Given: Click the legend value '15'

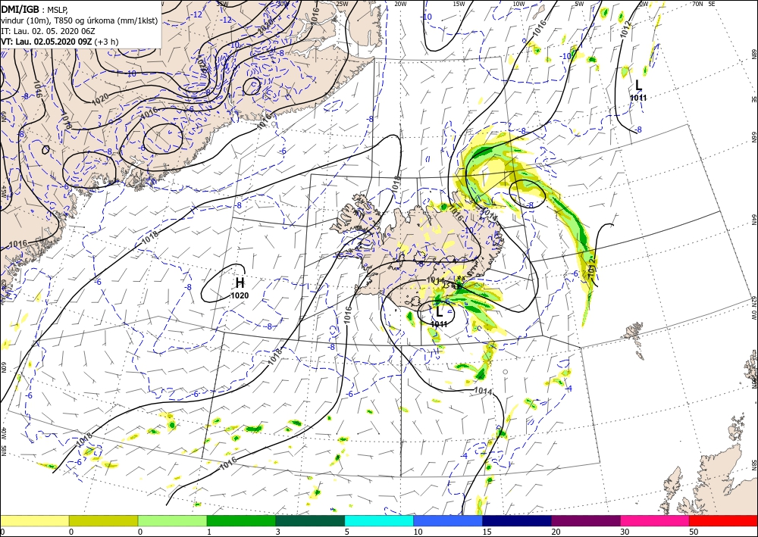Looking at the screenshot, I should (486, 532).
